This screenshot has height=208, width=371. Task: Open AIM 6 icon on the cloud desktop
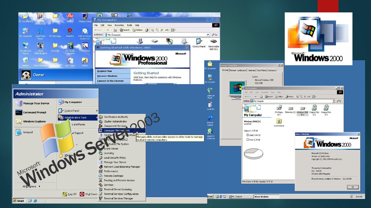(x=70, y=17)
